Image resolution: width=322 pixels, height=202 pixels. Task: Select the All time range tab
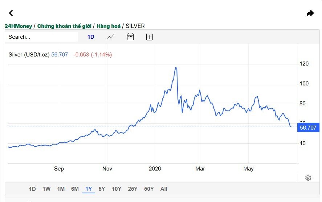(x=164, y=189)
